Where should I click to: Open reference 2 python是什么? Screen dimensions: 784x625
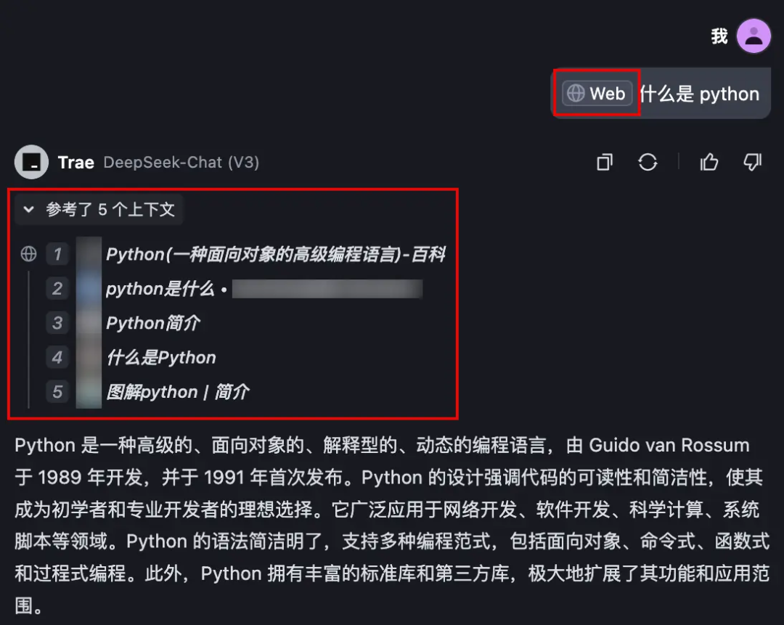click(x=160, y=288)
